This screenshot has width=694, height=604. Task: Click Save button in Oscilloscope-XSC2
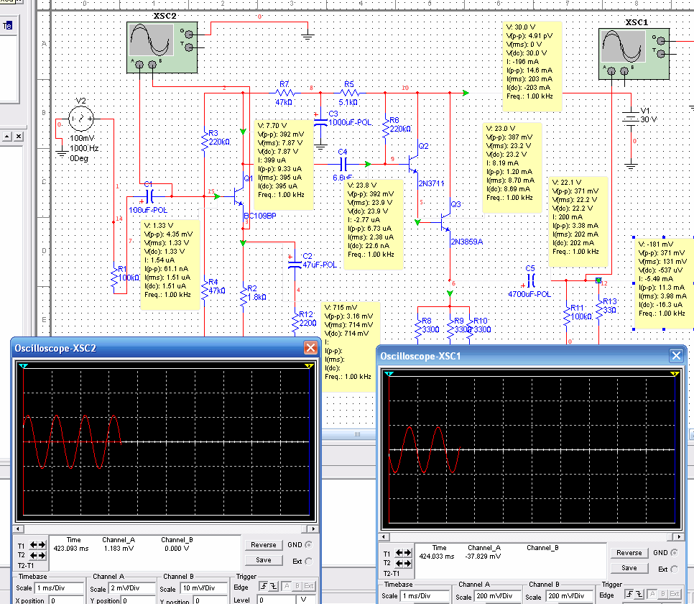pyautogui.click(x=264, y=560)
